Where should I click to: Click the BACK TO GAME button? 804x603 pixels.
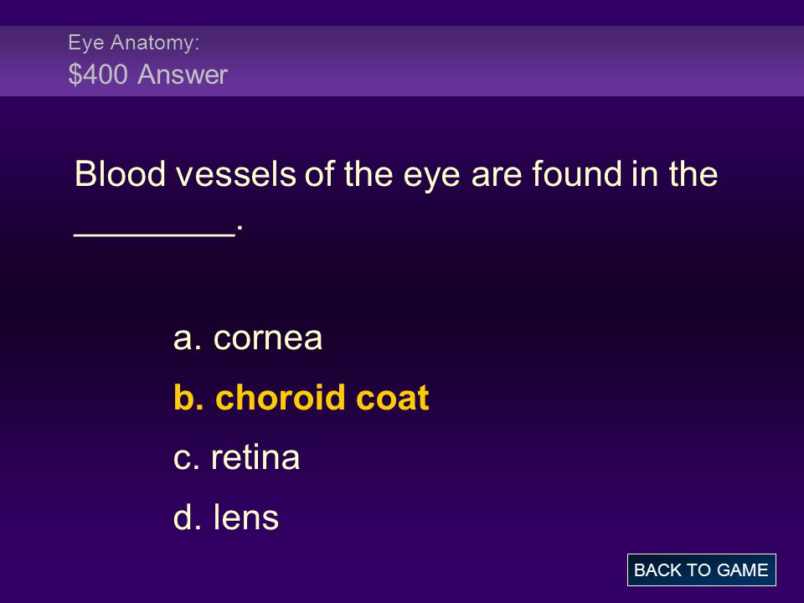click(x=701, y=569)
